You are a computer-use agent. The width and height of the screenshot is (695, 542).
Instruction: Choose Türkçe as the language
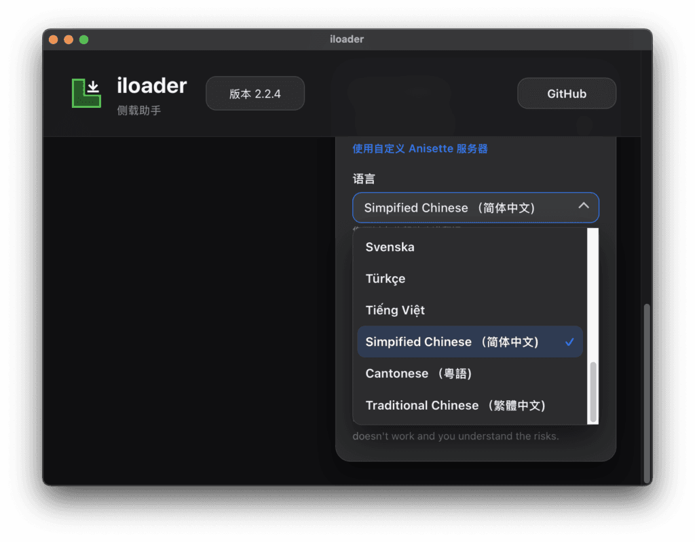click(x=385, y=279)
